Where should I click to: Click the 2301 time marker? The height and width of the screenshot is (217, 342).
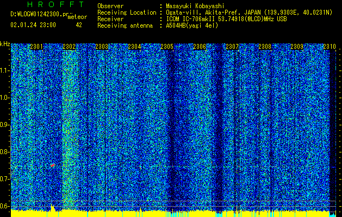(x=36, y=46)
